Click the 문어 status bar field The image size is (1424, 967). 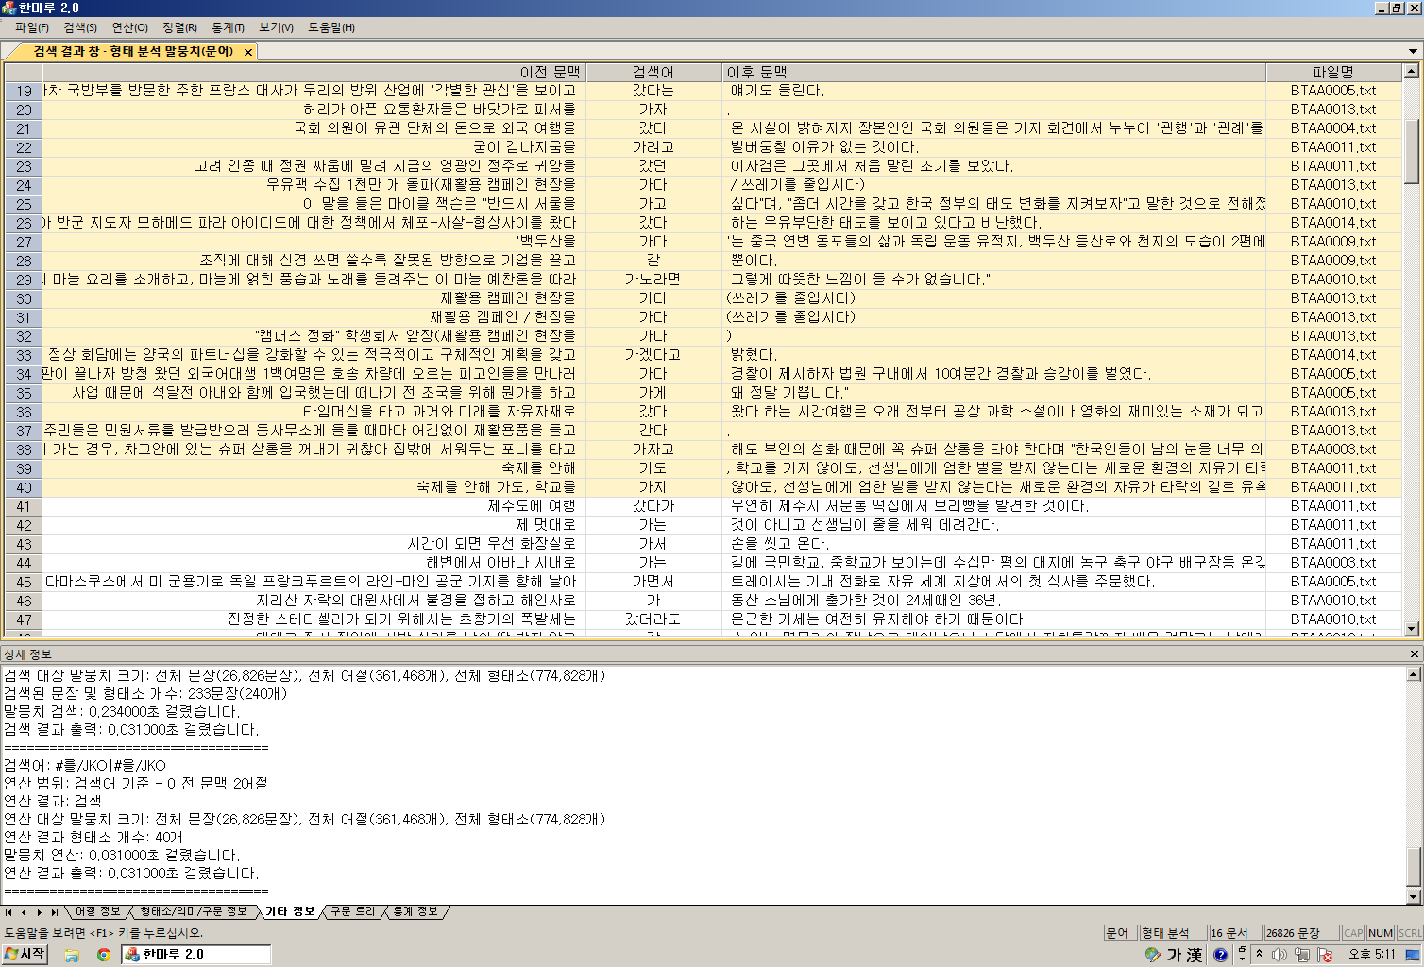coord(1120,933)
